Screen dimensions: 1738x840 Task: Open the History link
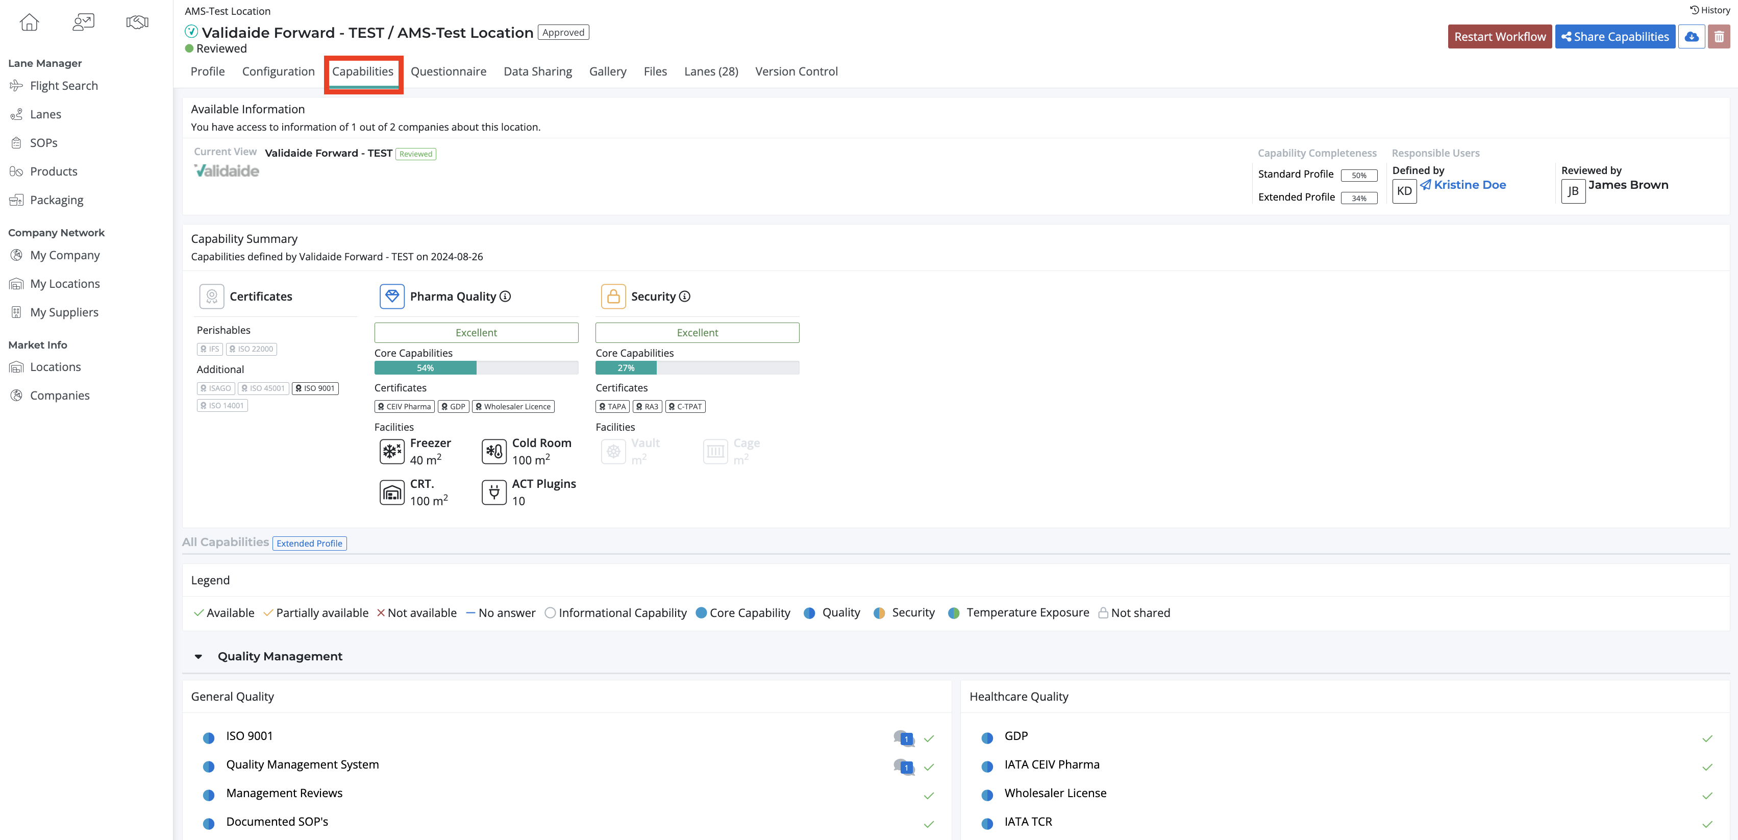tap(1709, 10)
